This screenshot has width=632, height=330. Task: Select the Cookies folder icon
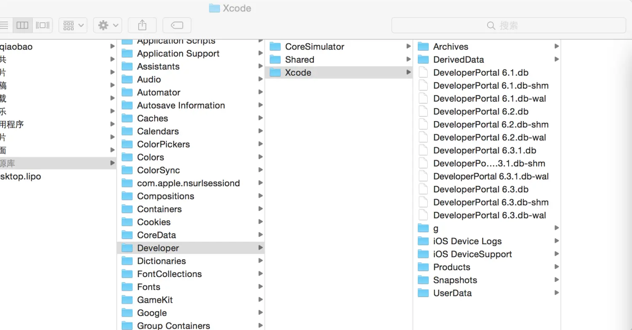(127, 222)
